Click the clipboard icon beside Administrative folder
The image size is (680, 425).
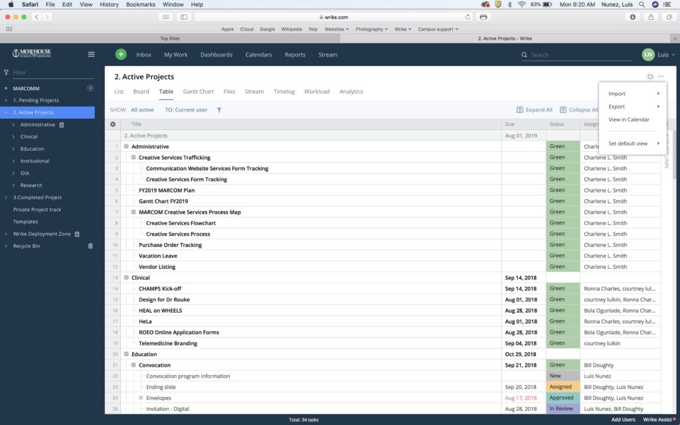point(62,125)
